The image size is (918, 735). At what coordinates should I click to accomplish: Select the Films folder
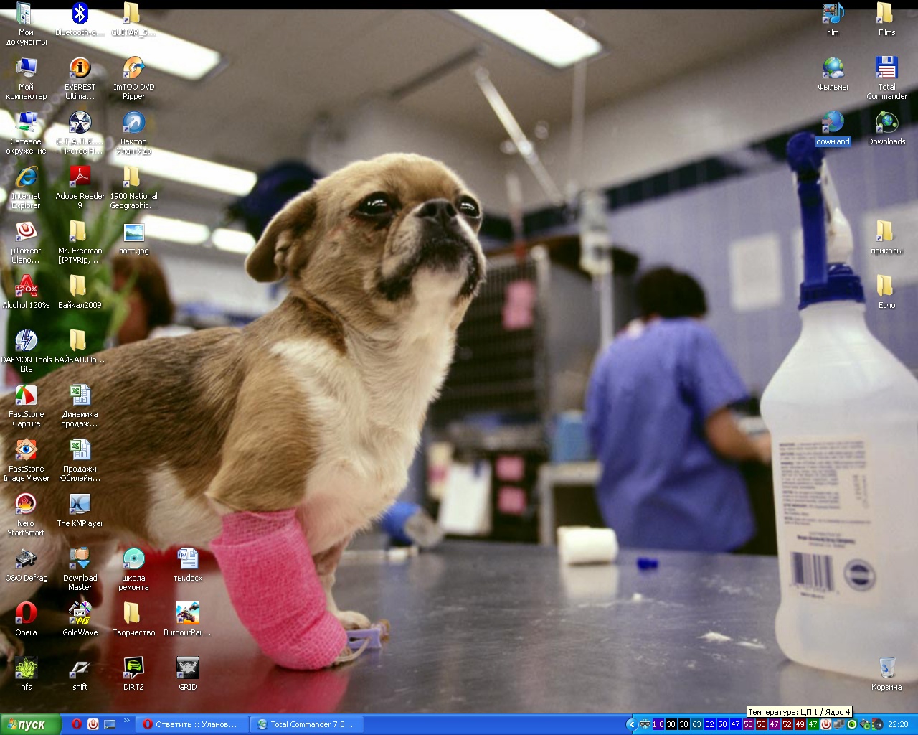[886, 19]
